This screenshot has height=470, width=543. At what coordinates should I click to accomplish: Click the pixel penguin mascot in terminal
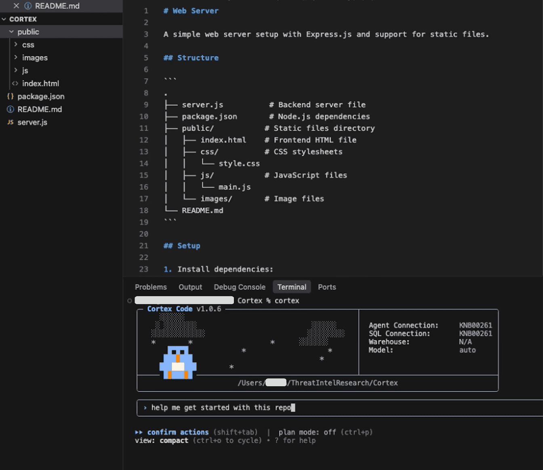[x=178, y=362]
